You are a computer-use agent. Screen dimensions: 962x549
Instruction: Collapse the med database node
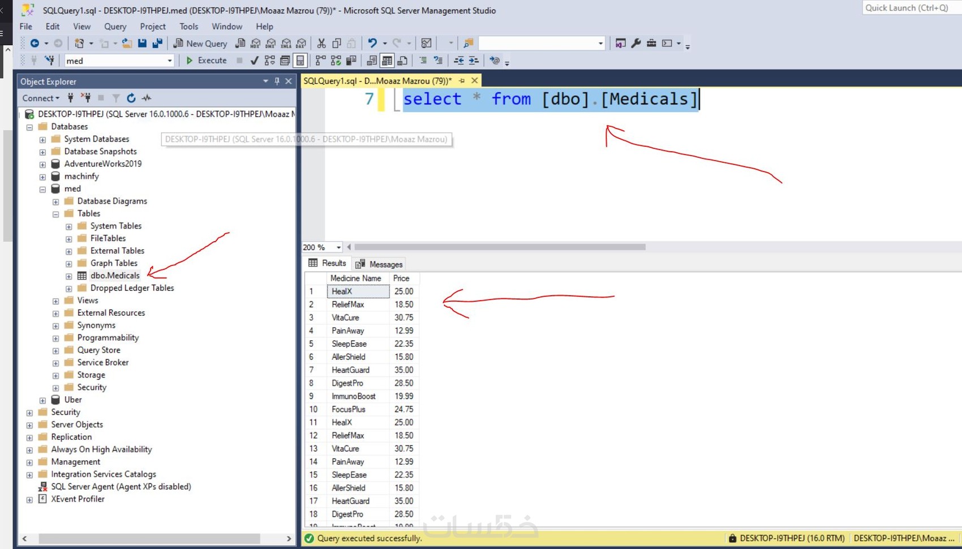click(42, 189)
